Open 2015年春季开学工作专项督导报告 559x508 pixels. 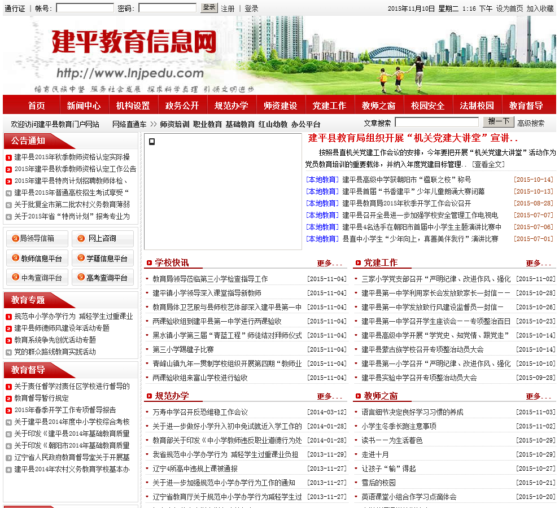click(65, 410)
